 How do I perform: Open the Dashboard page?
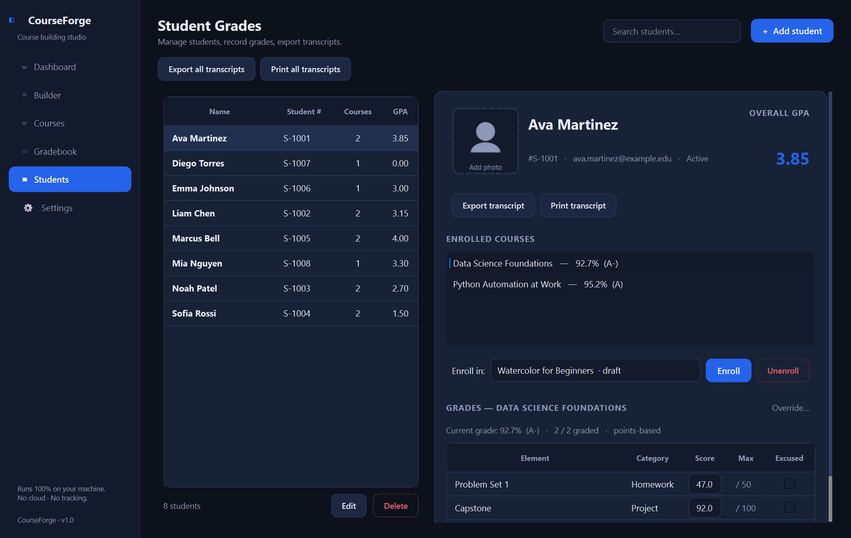(70, 67)
